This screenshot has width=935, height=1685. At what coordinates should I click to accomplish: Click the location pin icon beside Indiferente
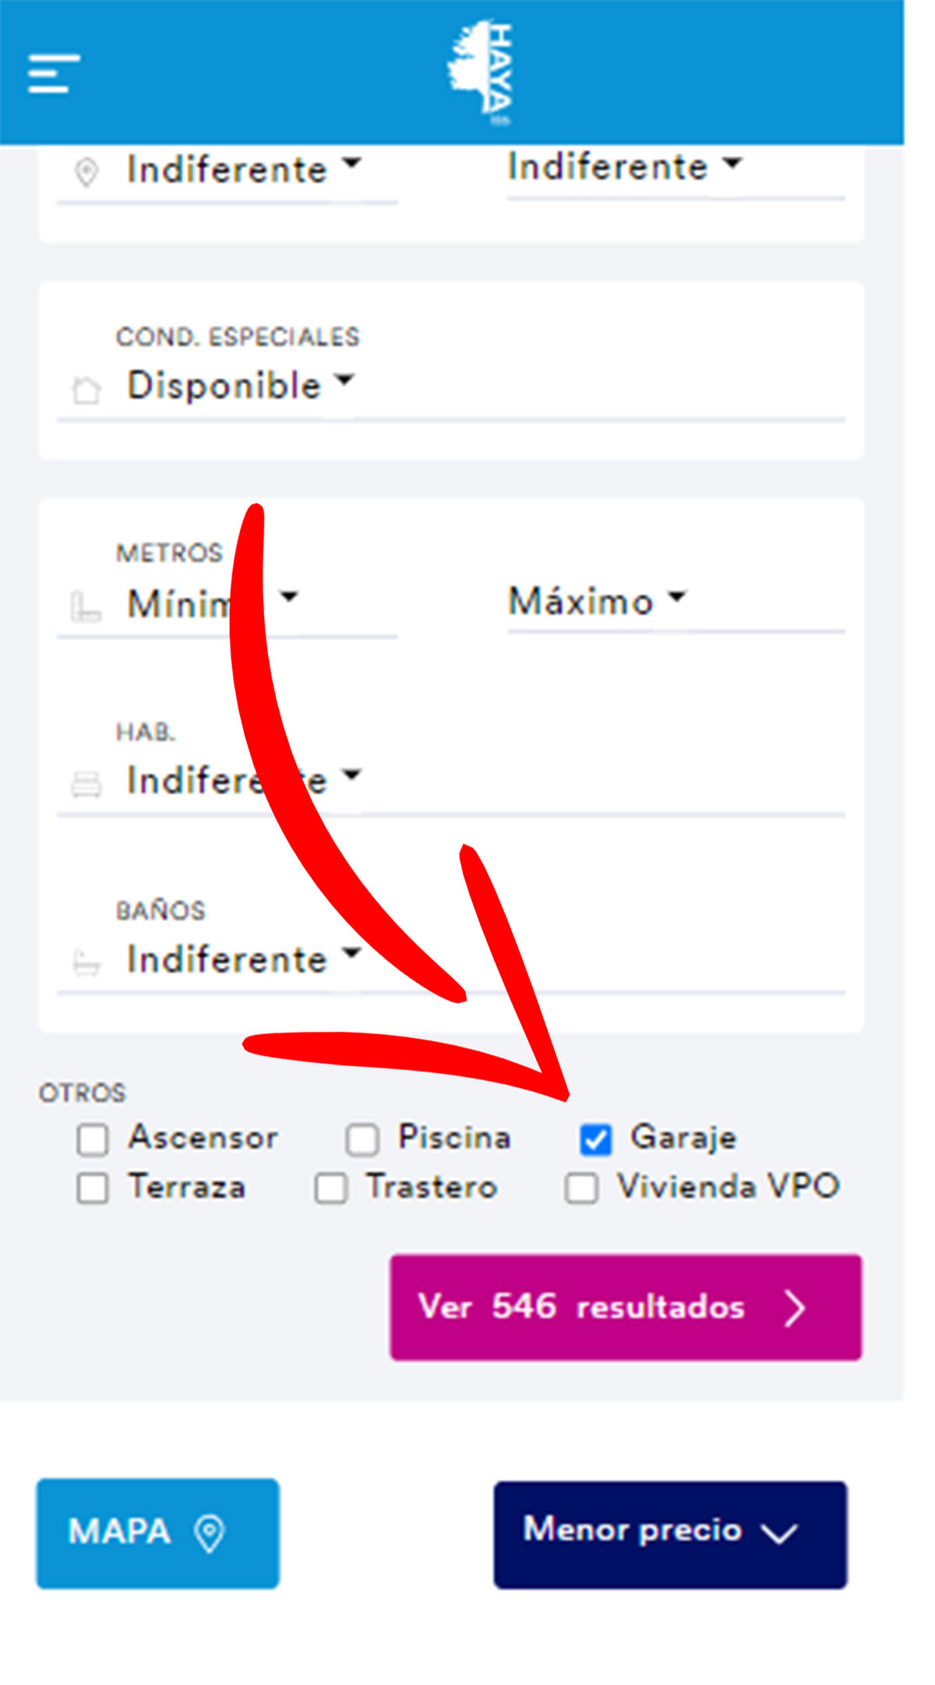[86, 172]
